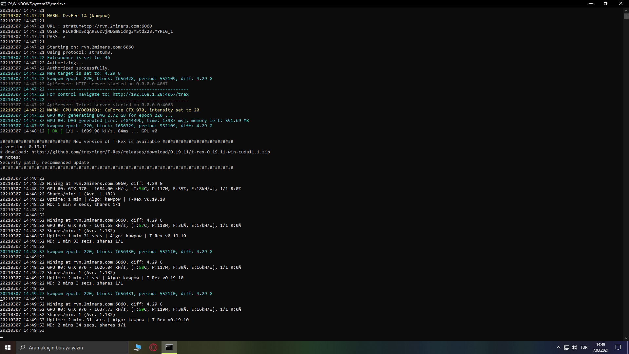This screenshot has width=629, height=354.
Task: Click the green OK share status
Action: point(55,131)
